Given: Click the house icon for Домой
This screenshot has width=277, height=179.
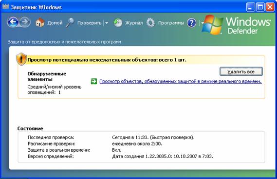Looking at the screenshot, I should pos(40,22).
